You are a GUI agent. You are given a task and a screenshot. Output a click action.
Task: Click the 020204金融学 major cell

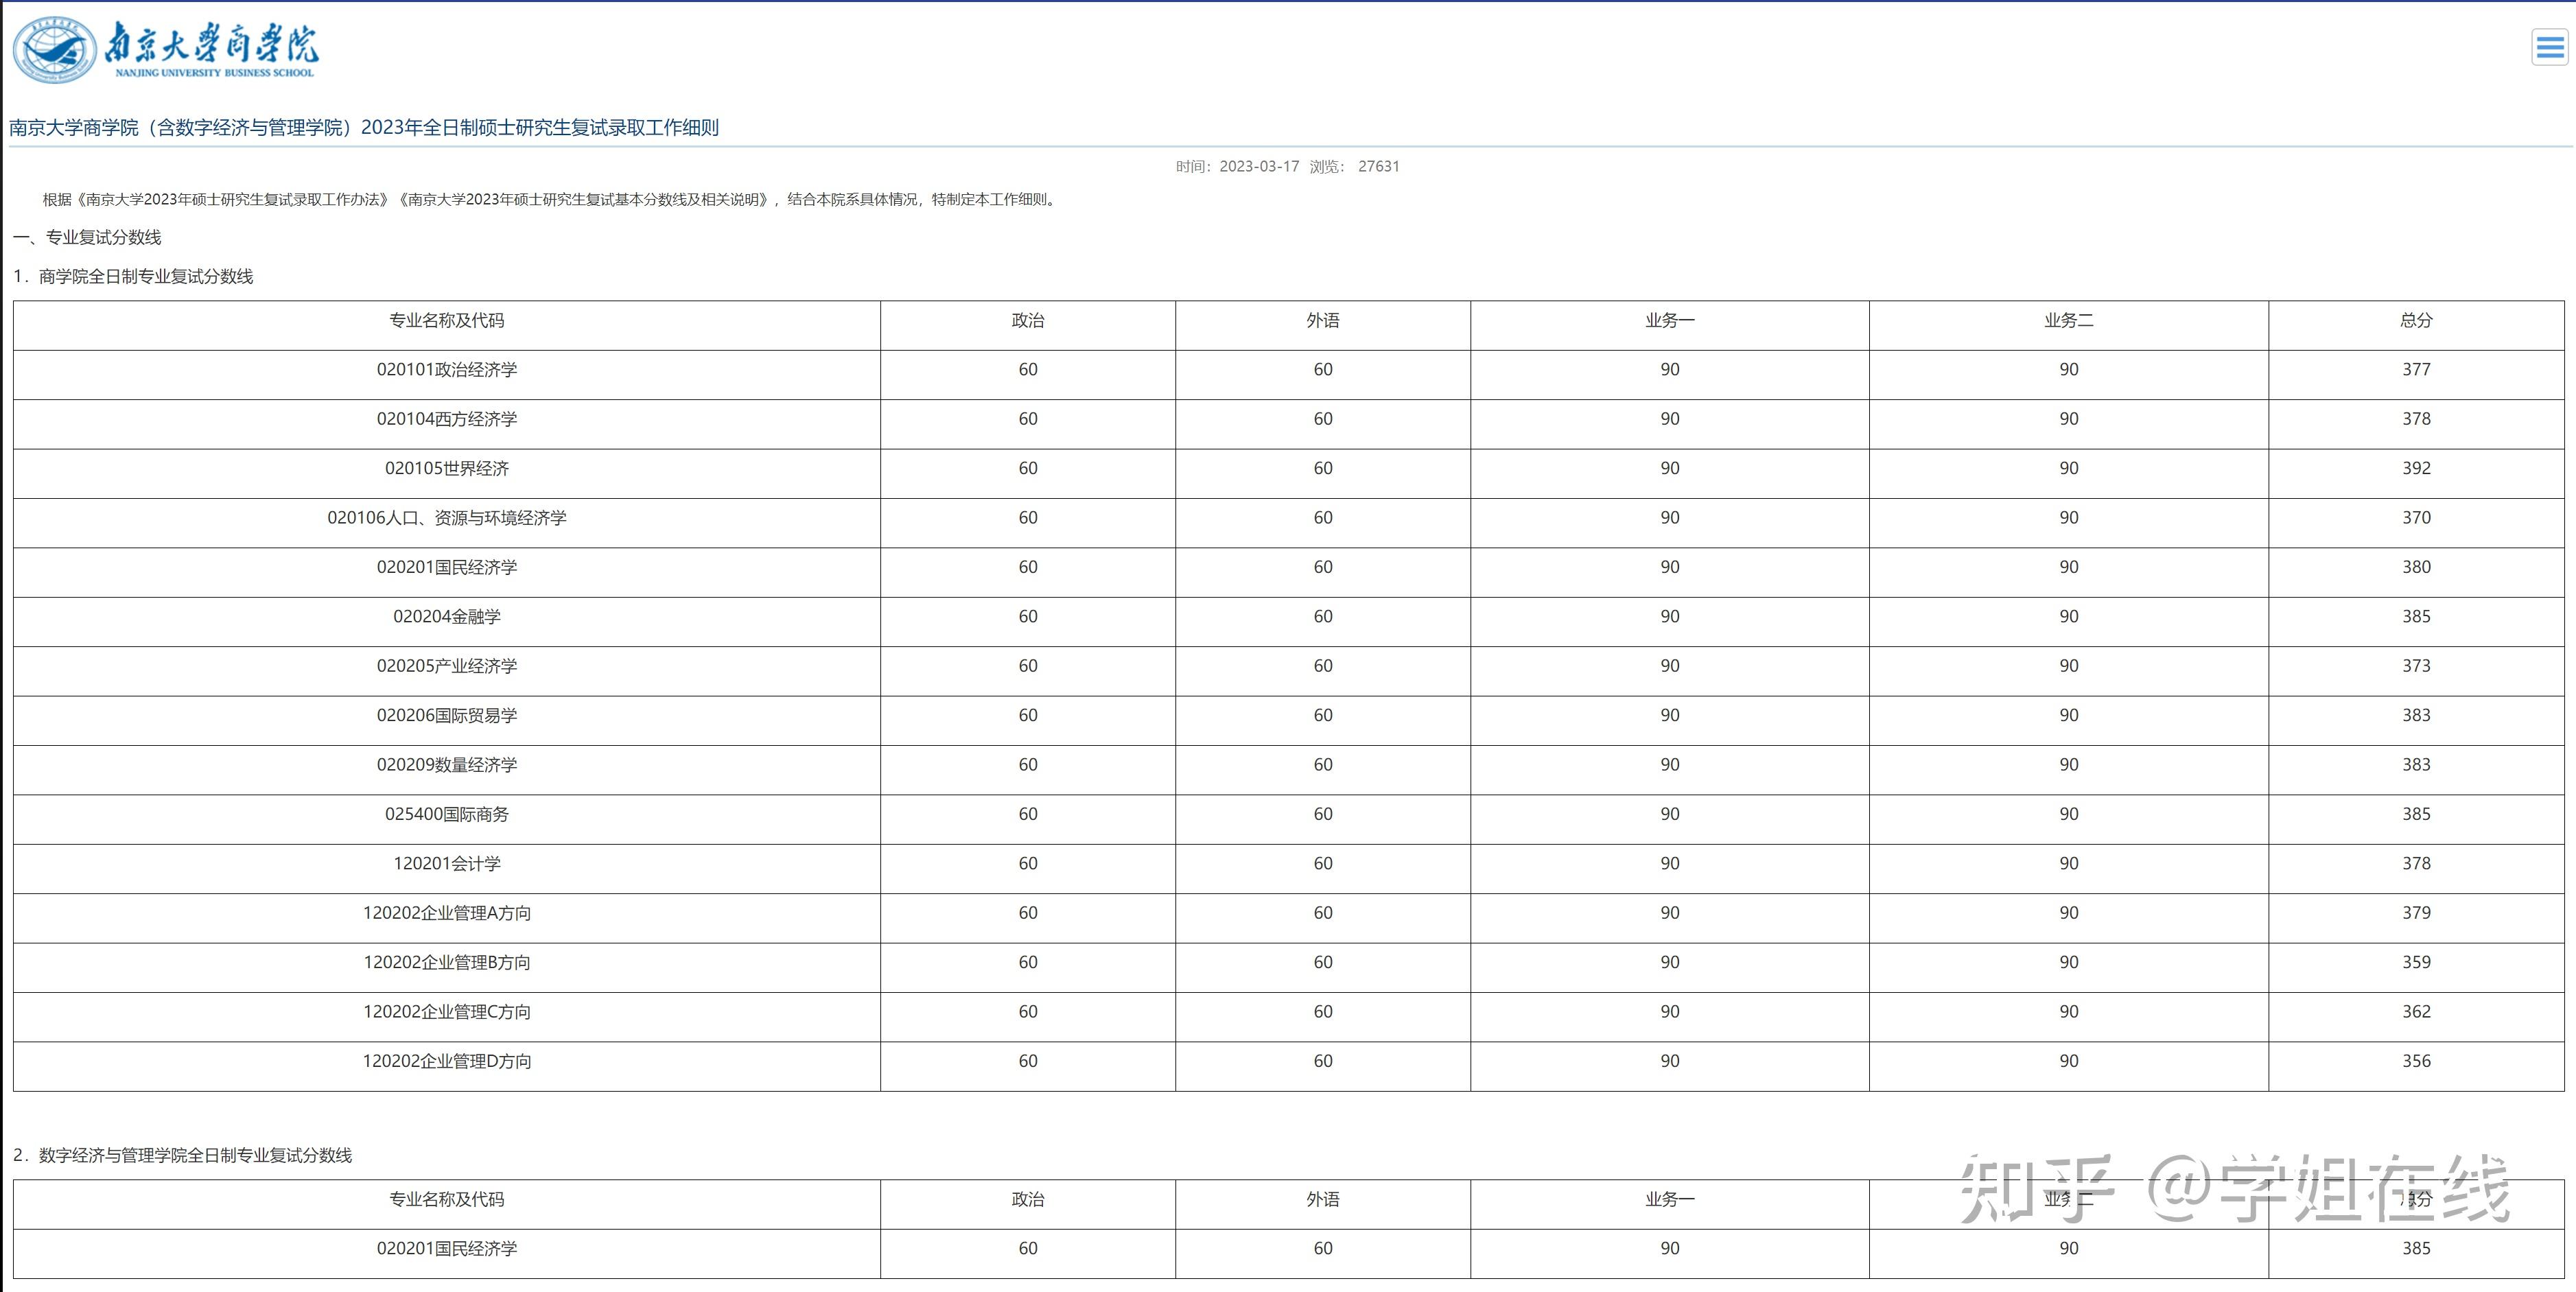click(x=446, y=617)
